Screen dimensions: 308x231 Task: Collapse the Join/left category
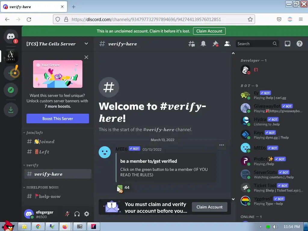pos(33,133)
